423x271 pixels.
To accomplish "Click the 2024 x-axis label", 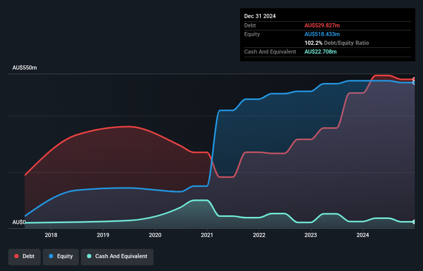I will click(363, 235).
